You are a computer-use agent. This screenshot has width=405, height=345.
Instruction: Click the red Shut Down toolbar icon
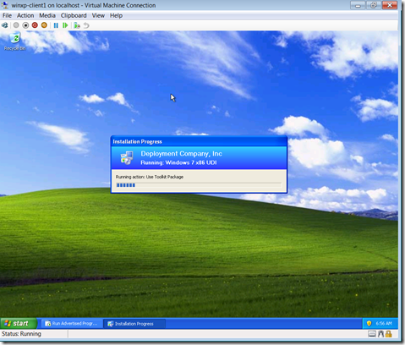pyautogui.click(x=35, y=25)
